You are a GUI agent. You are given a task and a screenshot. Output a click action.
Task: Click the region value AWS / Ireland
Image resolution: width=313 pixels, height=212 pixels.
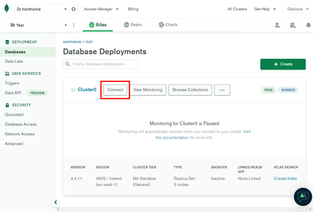[109, 181]
